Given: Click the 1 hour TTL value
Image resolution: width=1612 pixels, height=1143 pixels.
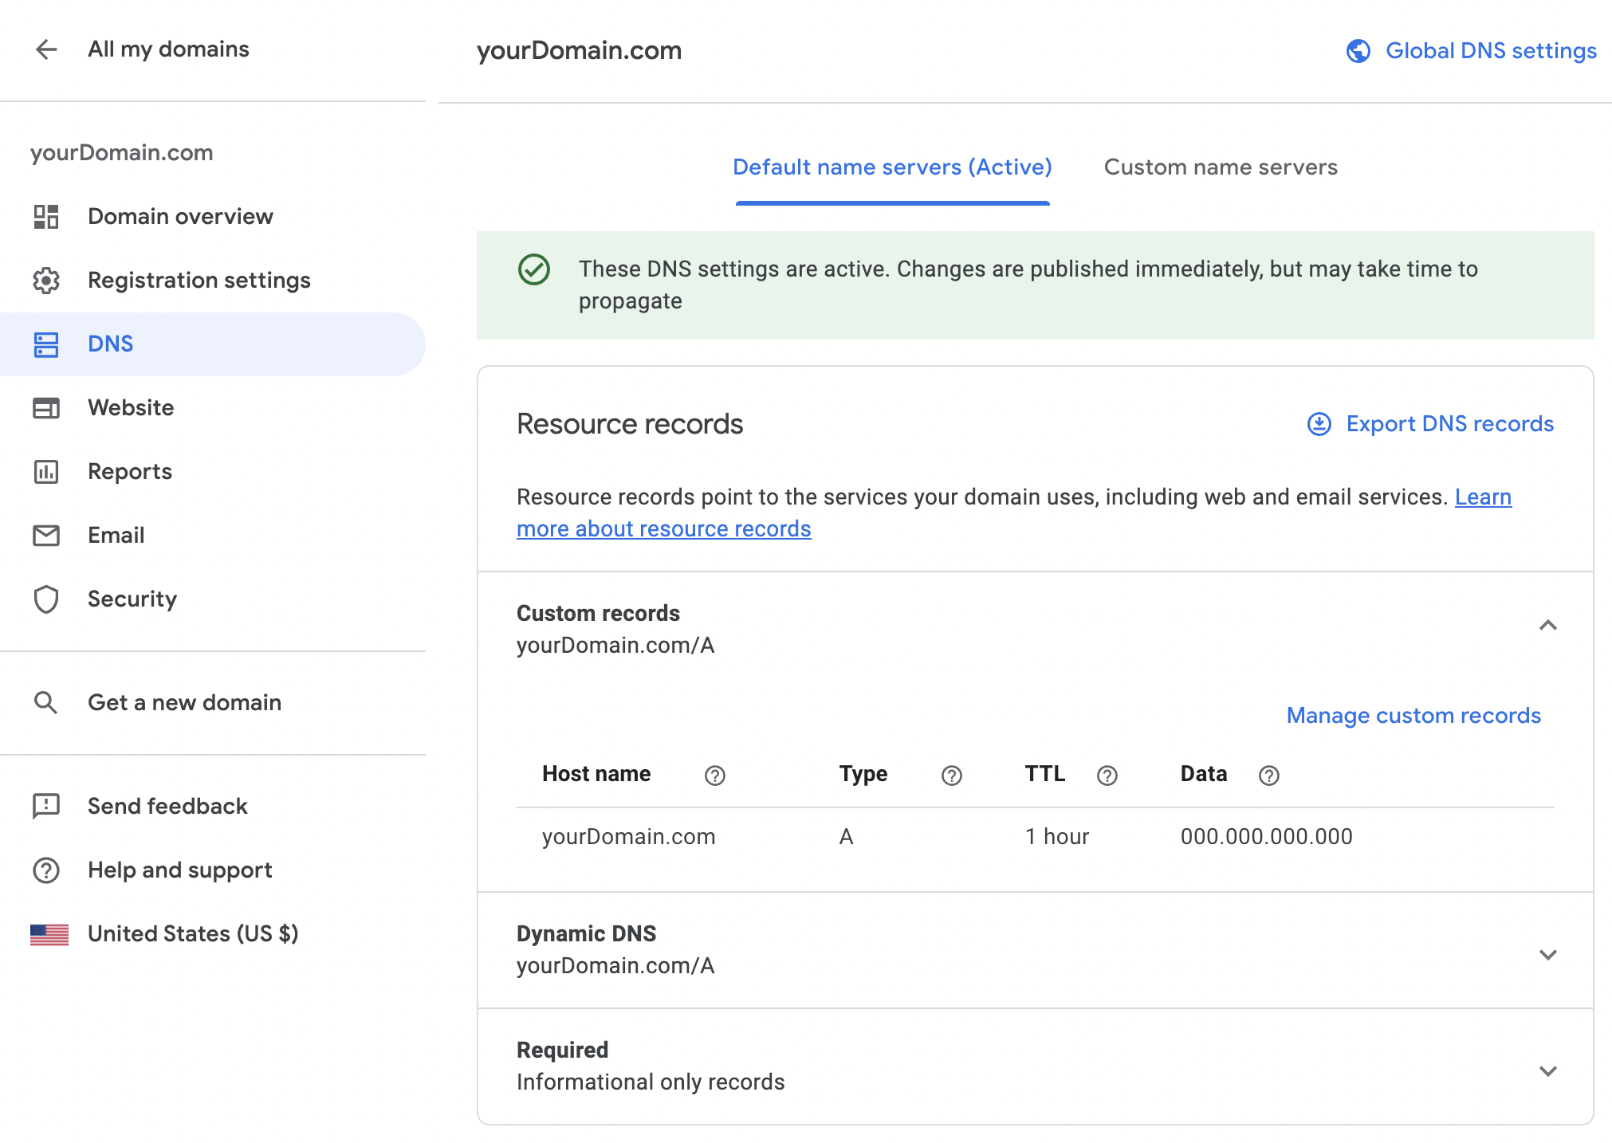Looking at the screenshot, I should pos(1057,837).
